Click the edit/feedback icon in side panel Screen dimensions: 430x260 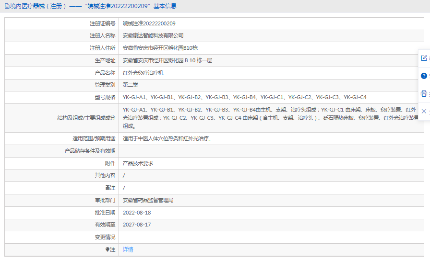[x=424, y=58]
